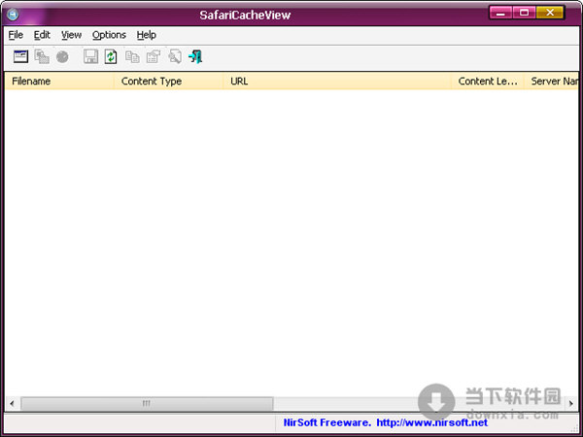Open Properties using the toolbar icon
Viewport: 583px width, 437px height.
point(153,57)
